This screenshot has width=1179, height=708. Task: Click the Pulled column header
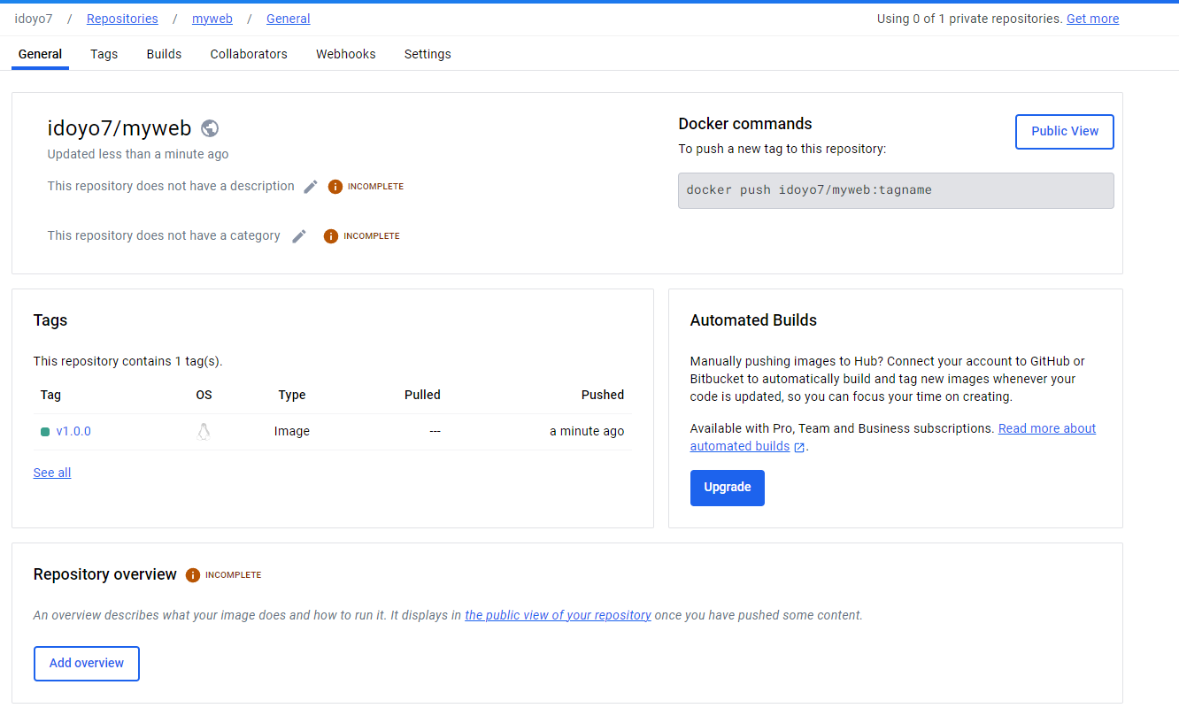[422, 395]
